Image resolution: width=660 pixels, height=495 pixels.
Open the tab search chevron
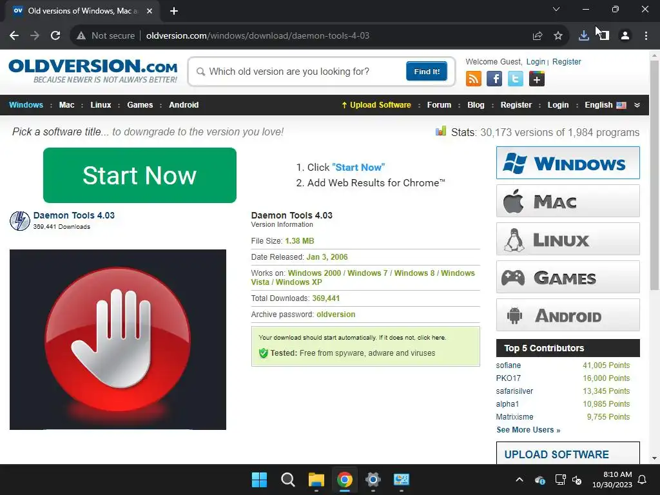pyautogui.click(x=556, y=9)
